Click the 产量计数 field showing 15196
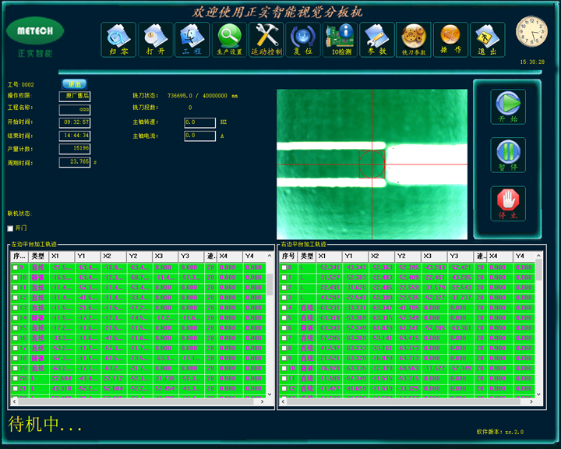This screenshot has width=561, height=449. [75, 149]
